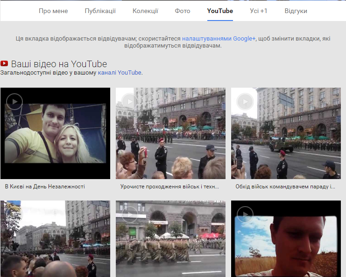Play the marching soldiers video in bottom row

[x=130, y=214]
